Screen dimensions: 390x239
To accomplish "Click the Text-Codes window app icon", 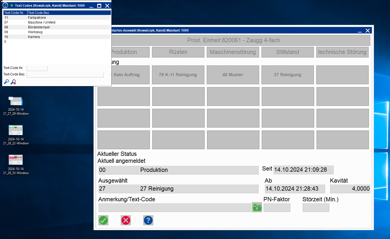I will tap(5, 5).
